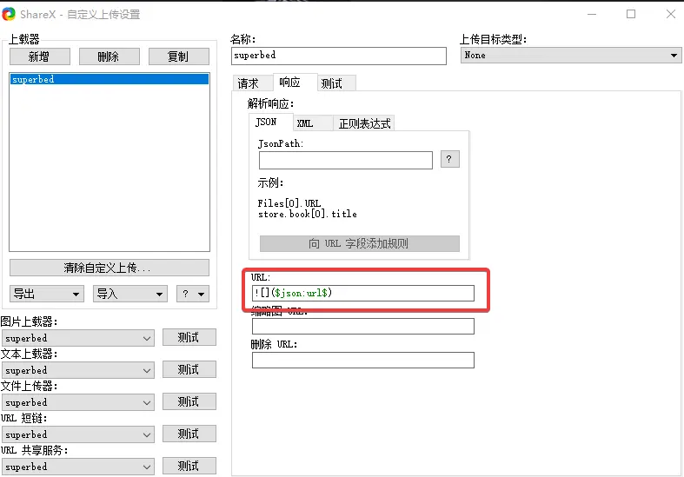
Task: Expand the URL 共享服务 superbed combo box
Action: tap(78, 467)
